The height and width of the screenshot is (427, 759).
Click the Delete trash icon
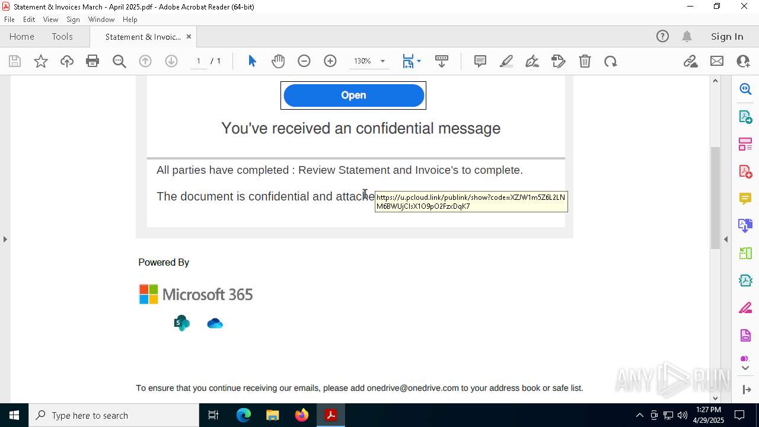[585, 61]
